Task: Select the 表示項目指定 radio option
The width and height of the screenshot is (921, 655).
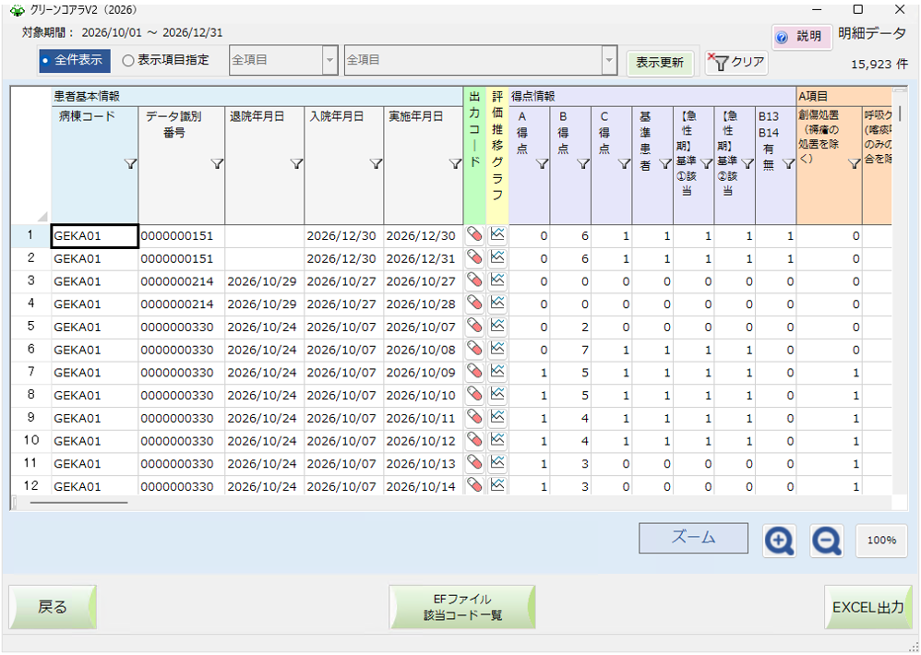Action: pyautogui.click(x=165, y=61)
